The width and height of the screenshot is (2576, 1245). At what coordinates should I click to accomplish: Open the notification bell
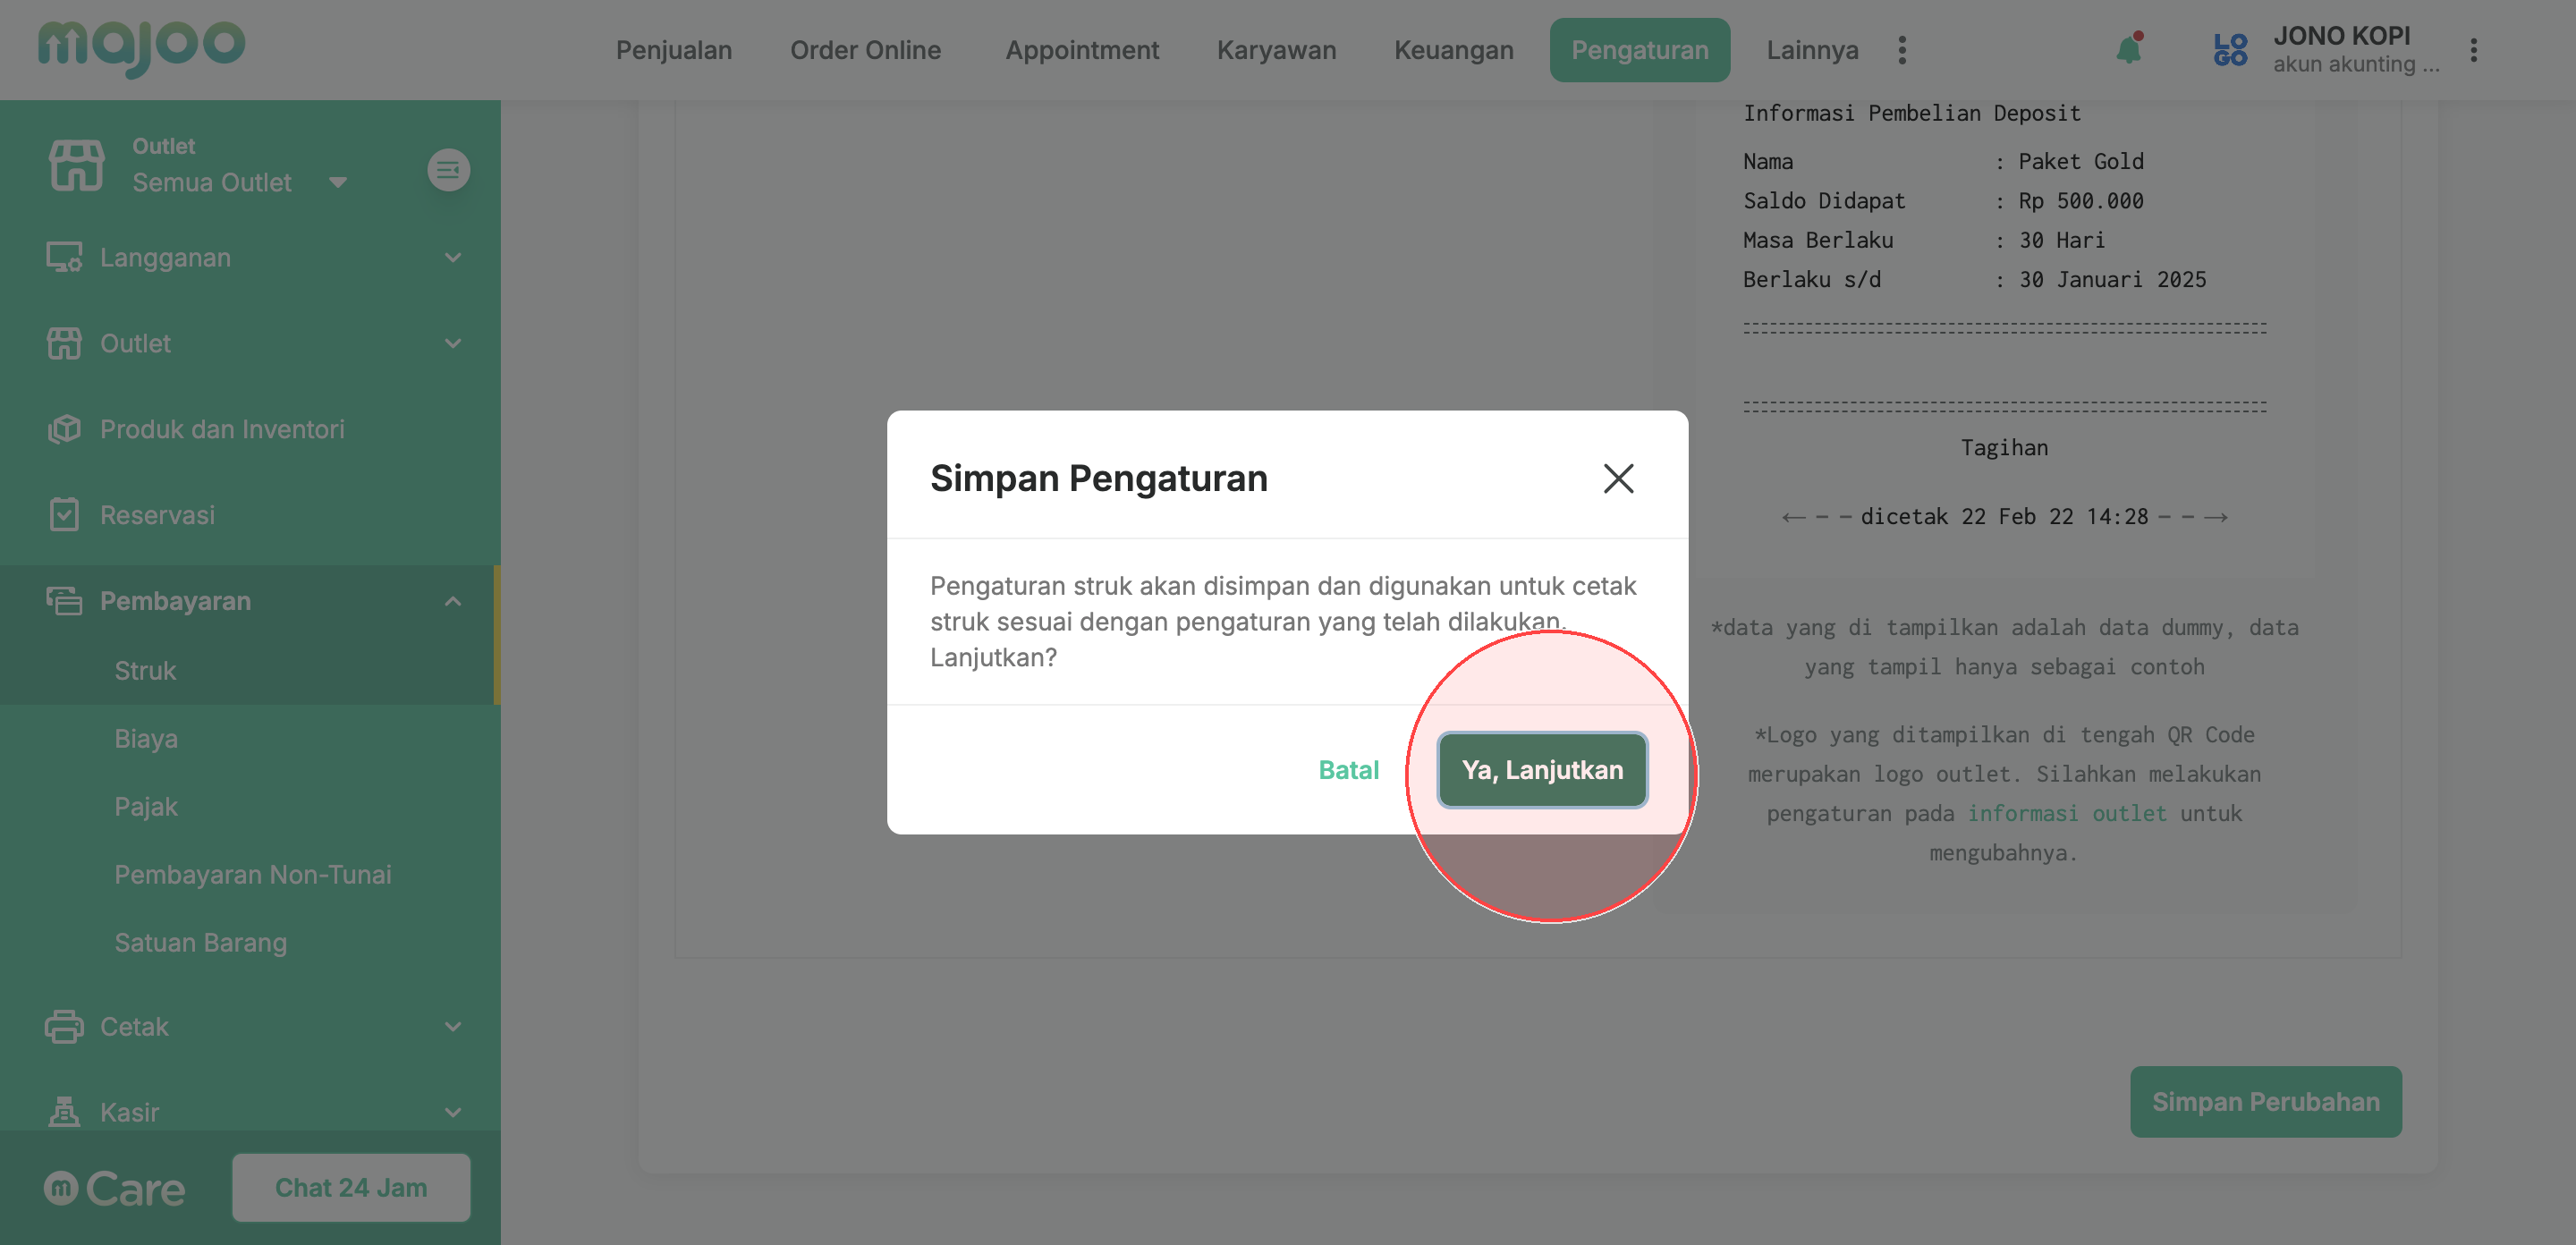[x=2129, y=50]
